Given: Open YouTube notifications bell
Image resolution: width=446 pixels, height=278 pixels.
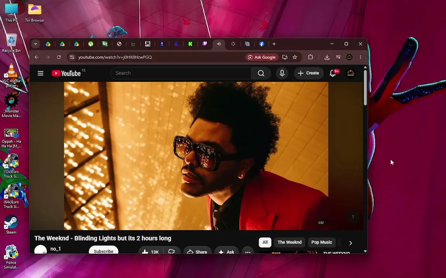Looking at the screenshot, I should pos(333,73).
